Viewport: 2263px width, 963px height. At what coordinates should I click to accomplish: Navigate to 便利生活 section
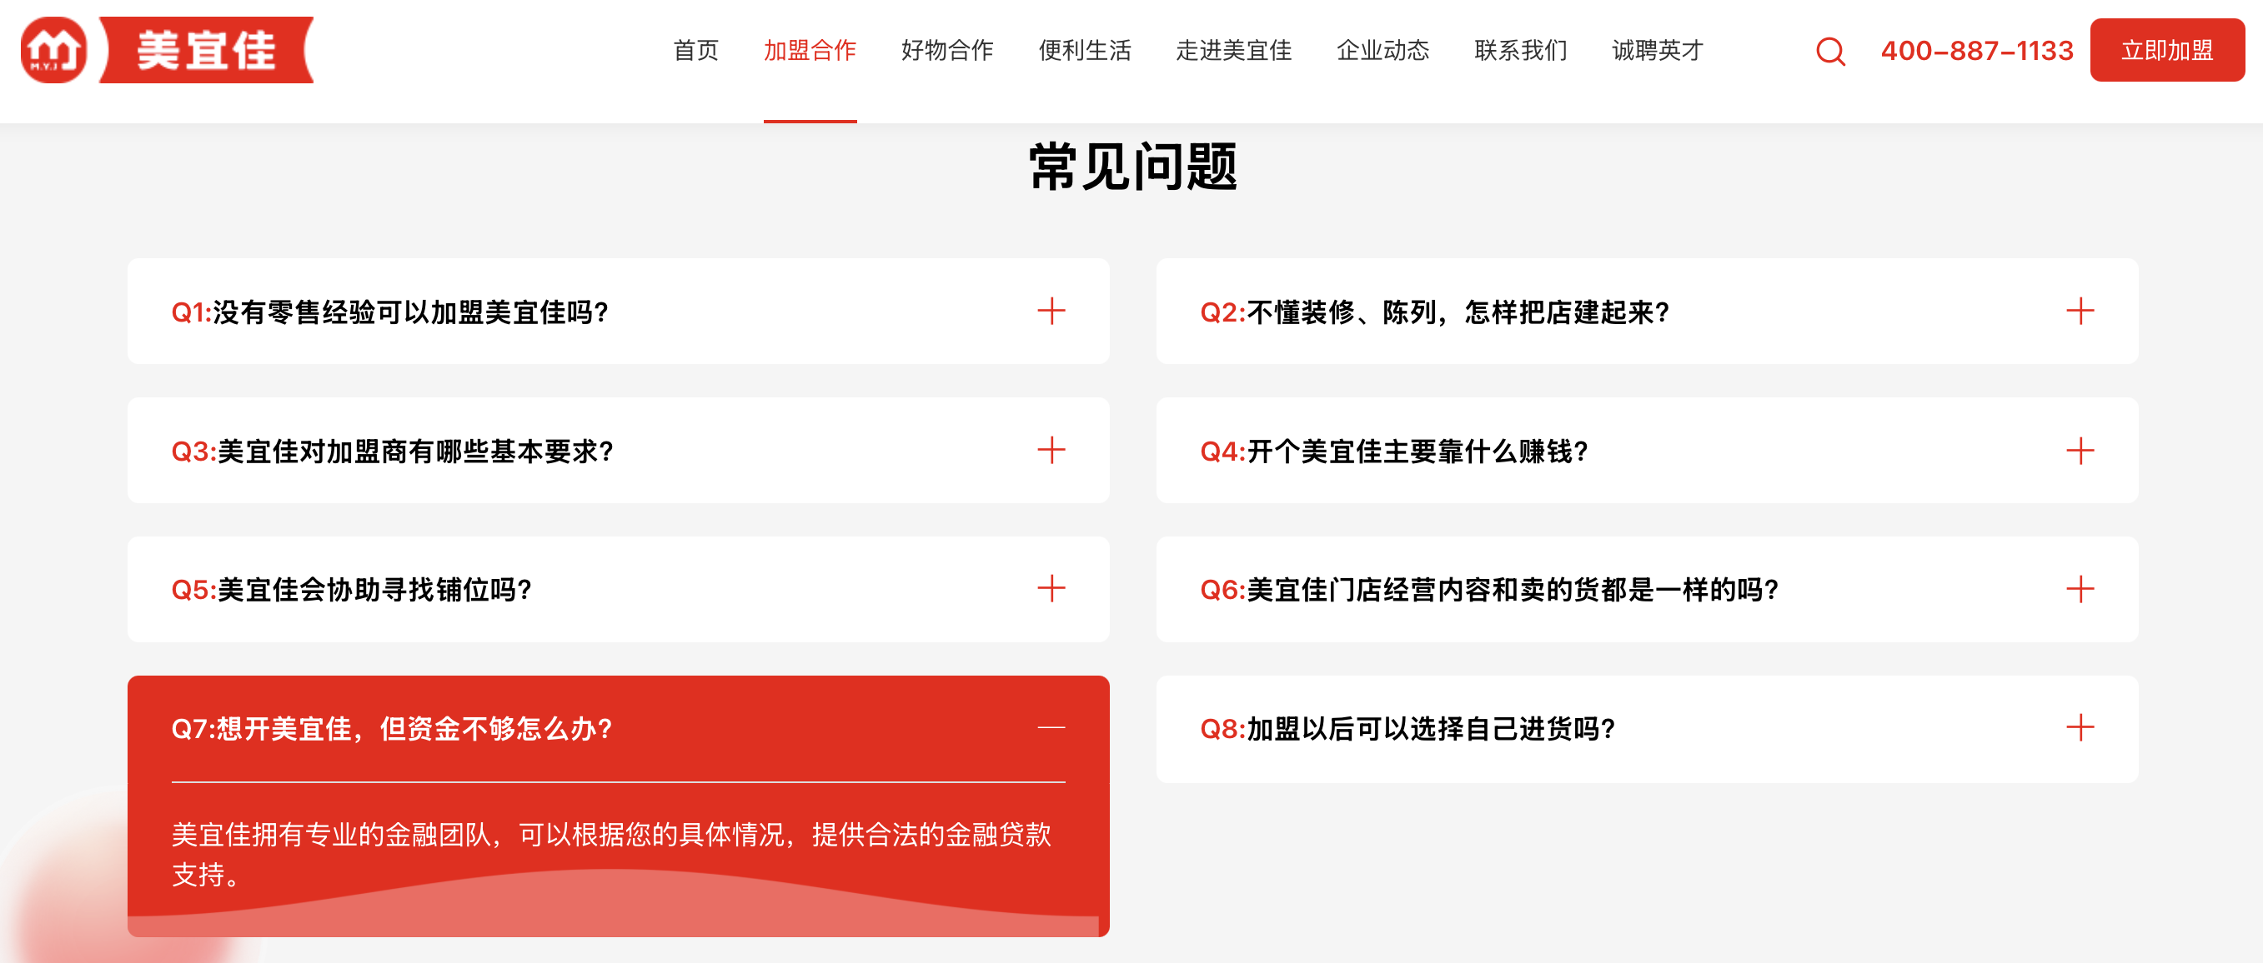1085,51
